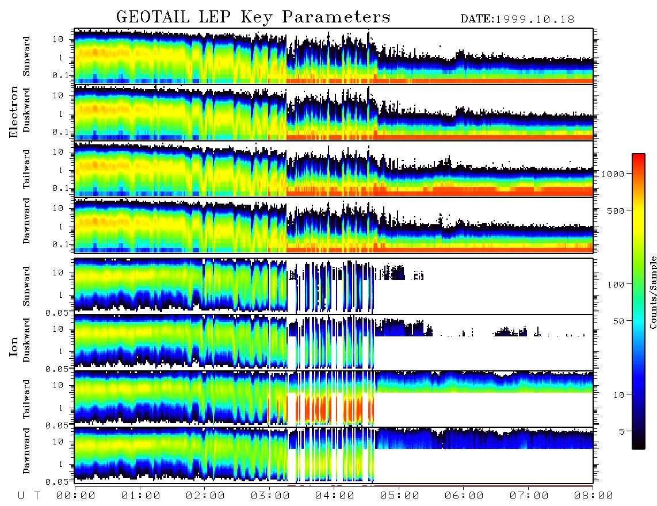The width and height of the screenshot is (657, 506).
Task: Click the 08:00 time tick label
Action: [594, 496]
